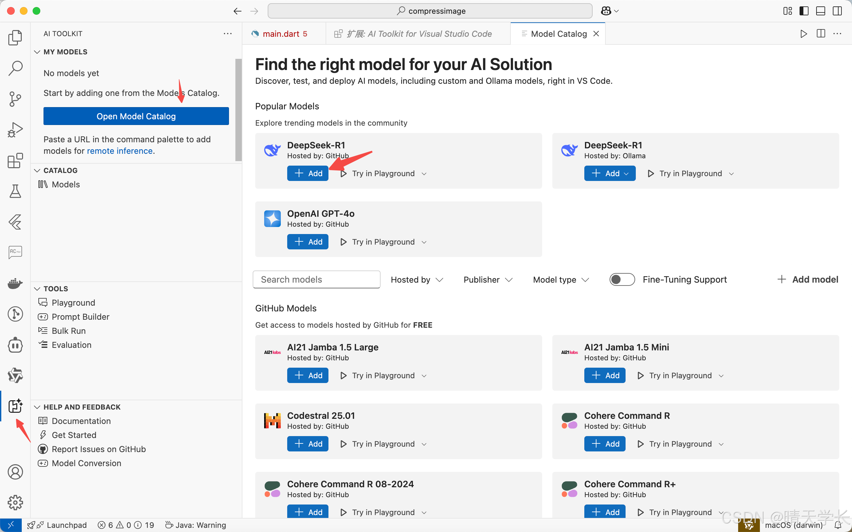Image resolution: width=852 pixels, height=532 pixels.
Task: Collapse the HELP AND FEEDBACK section
Action: point(37,407)
